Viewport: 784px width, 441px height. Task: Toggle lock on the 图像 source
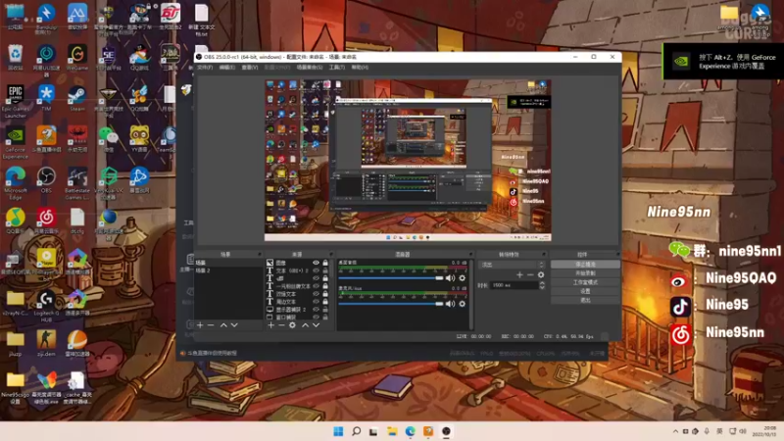click(x=325, y=263)
